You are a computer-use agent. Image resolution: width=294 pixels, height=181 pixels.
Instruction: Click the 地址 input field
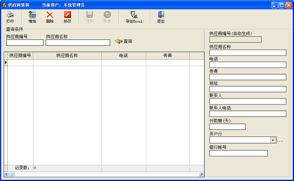(248, 89)
